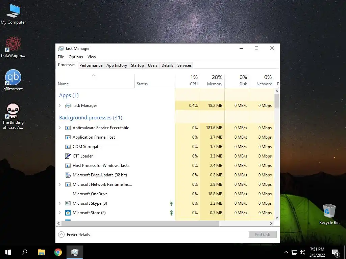Click the Background processes (31) heading
346x259 pixels.
91,118
